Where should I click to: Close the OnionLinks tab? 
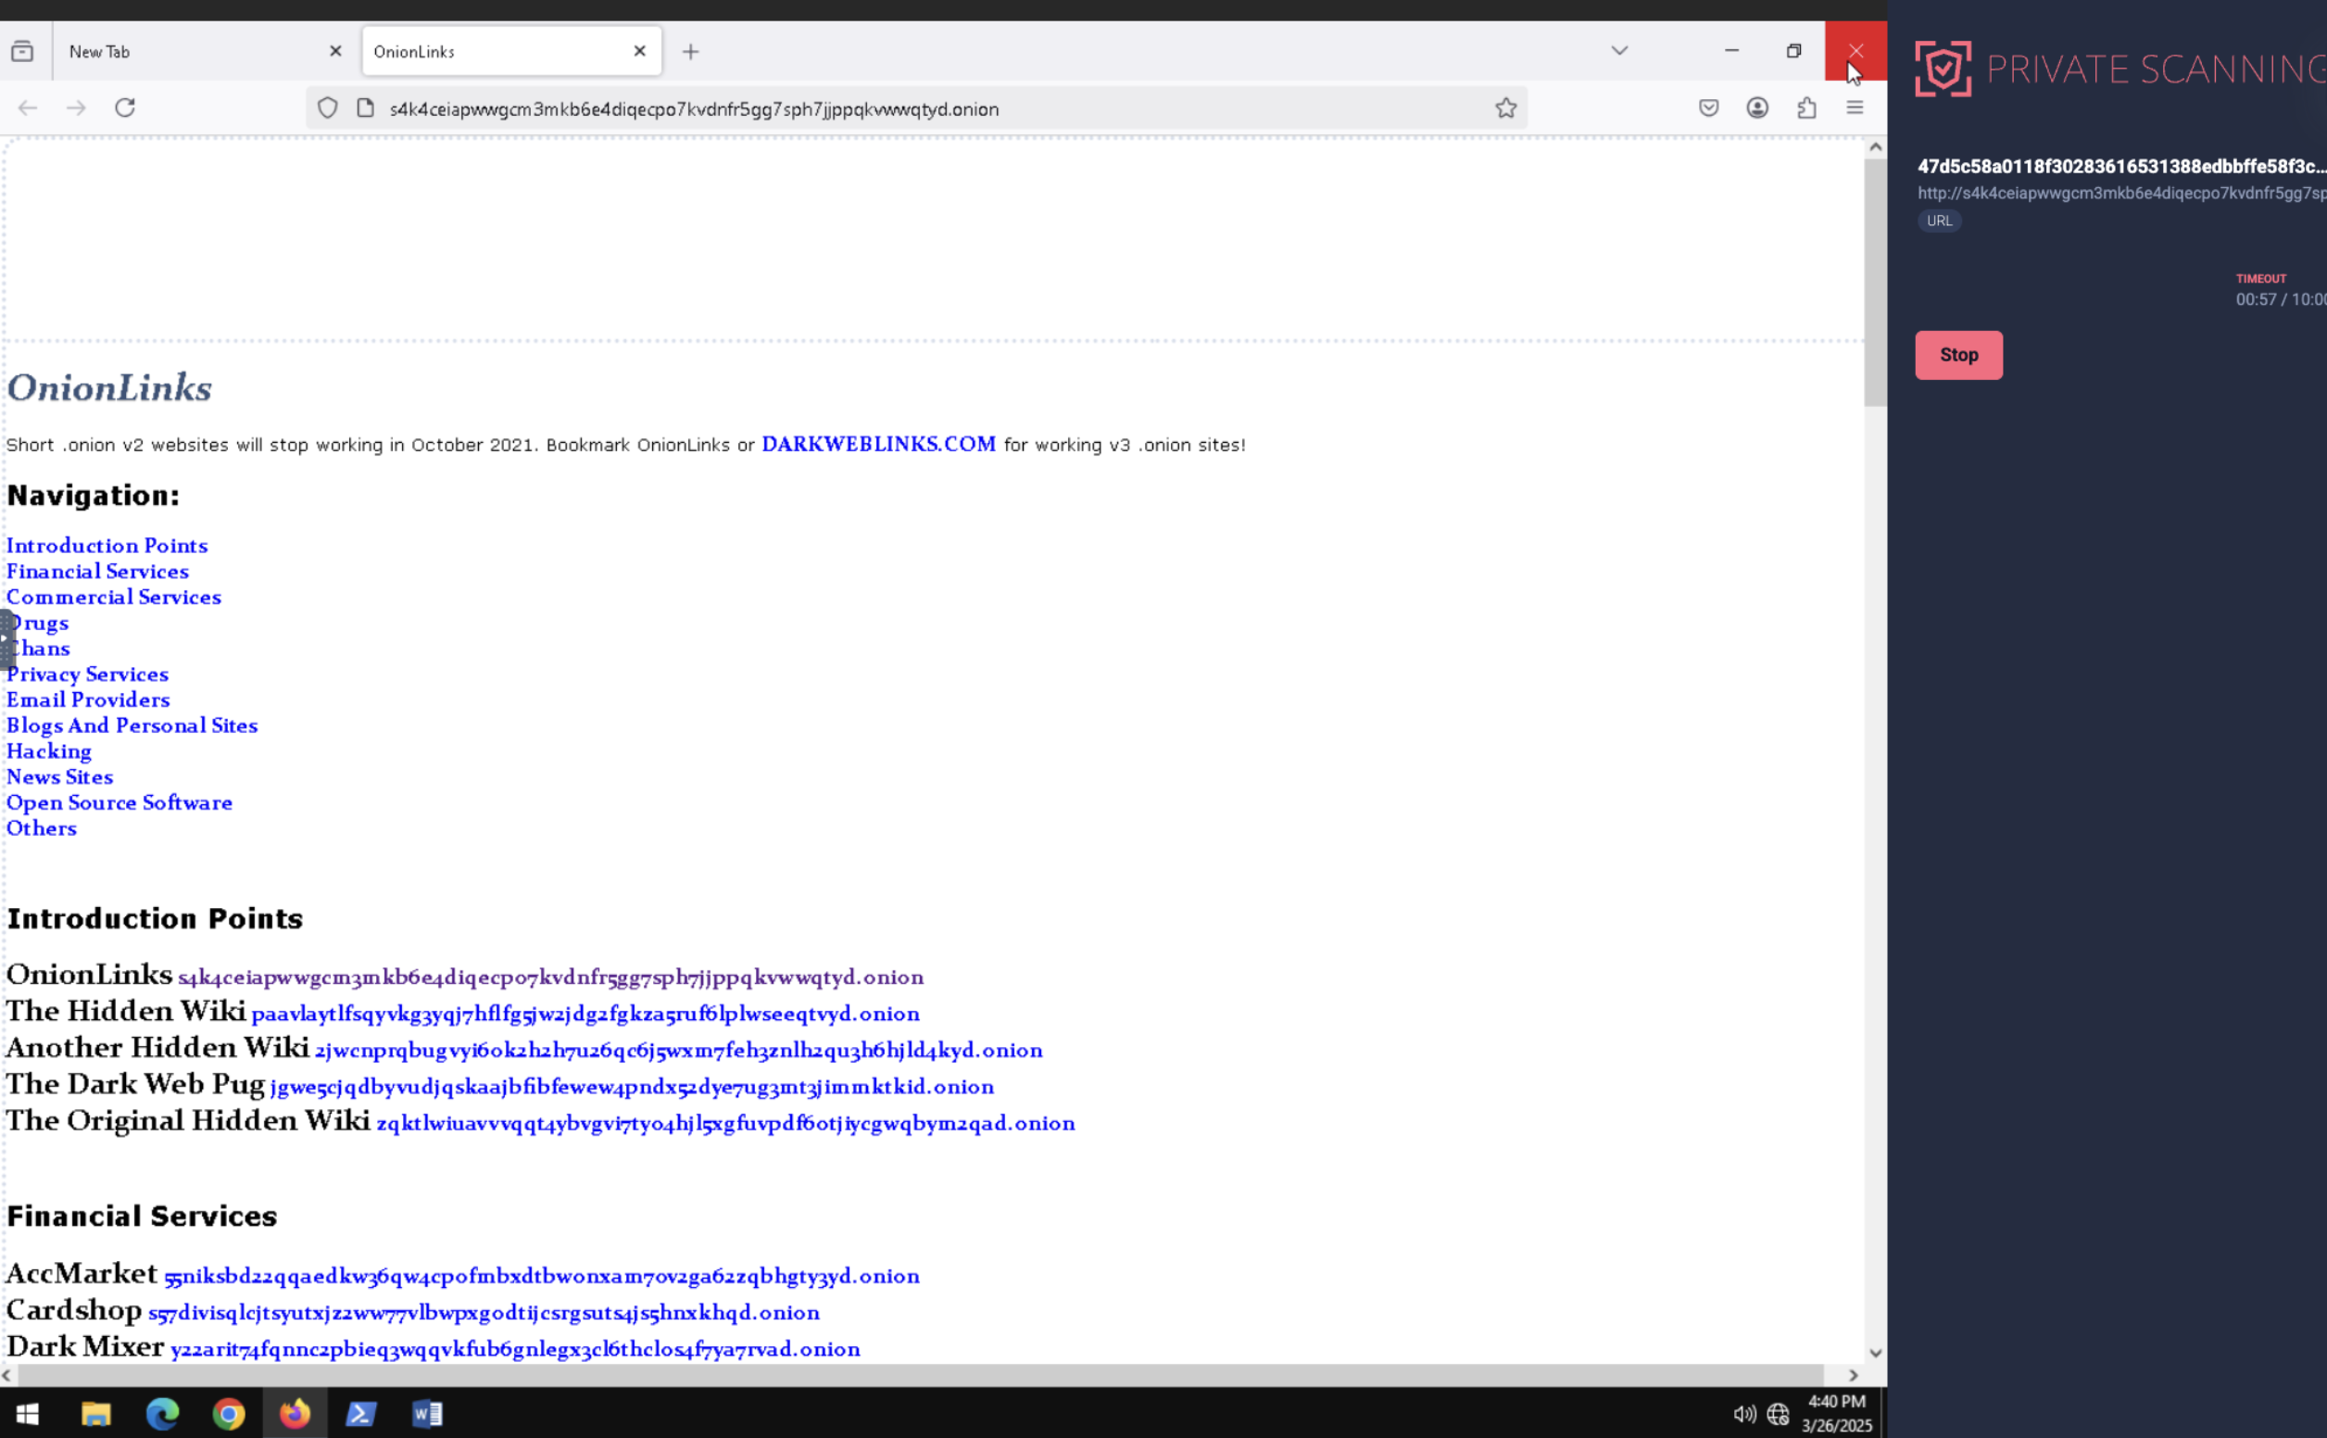(x=640, y=51)
